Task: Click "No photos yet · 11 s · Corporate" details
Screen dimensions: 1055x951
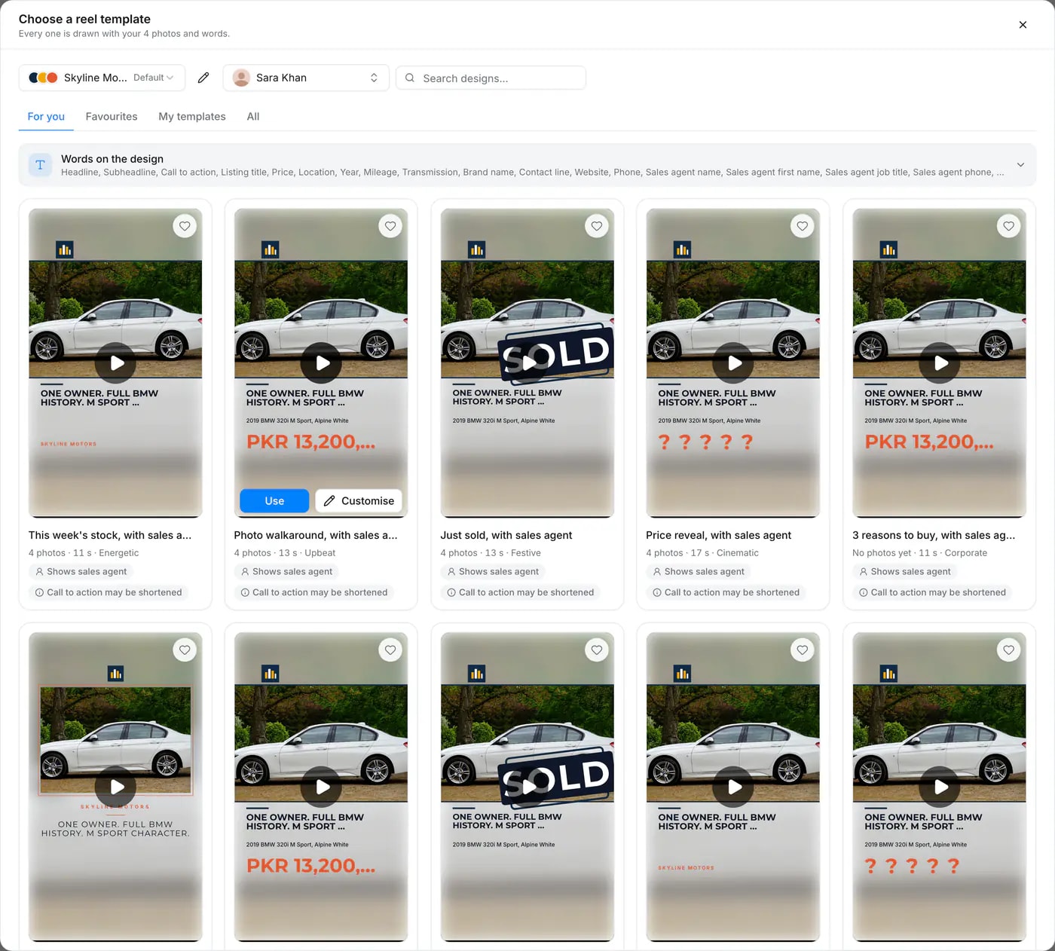Action: (920, 553)
